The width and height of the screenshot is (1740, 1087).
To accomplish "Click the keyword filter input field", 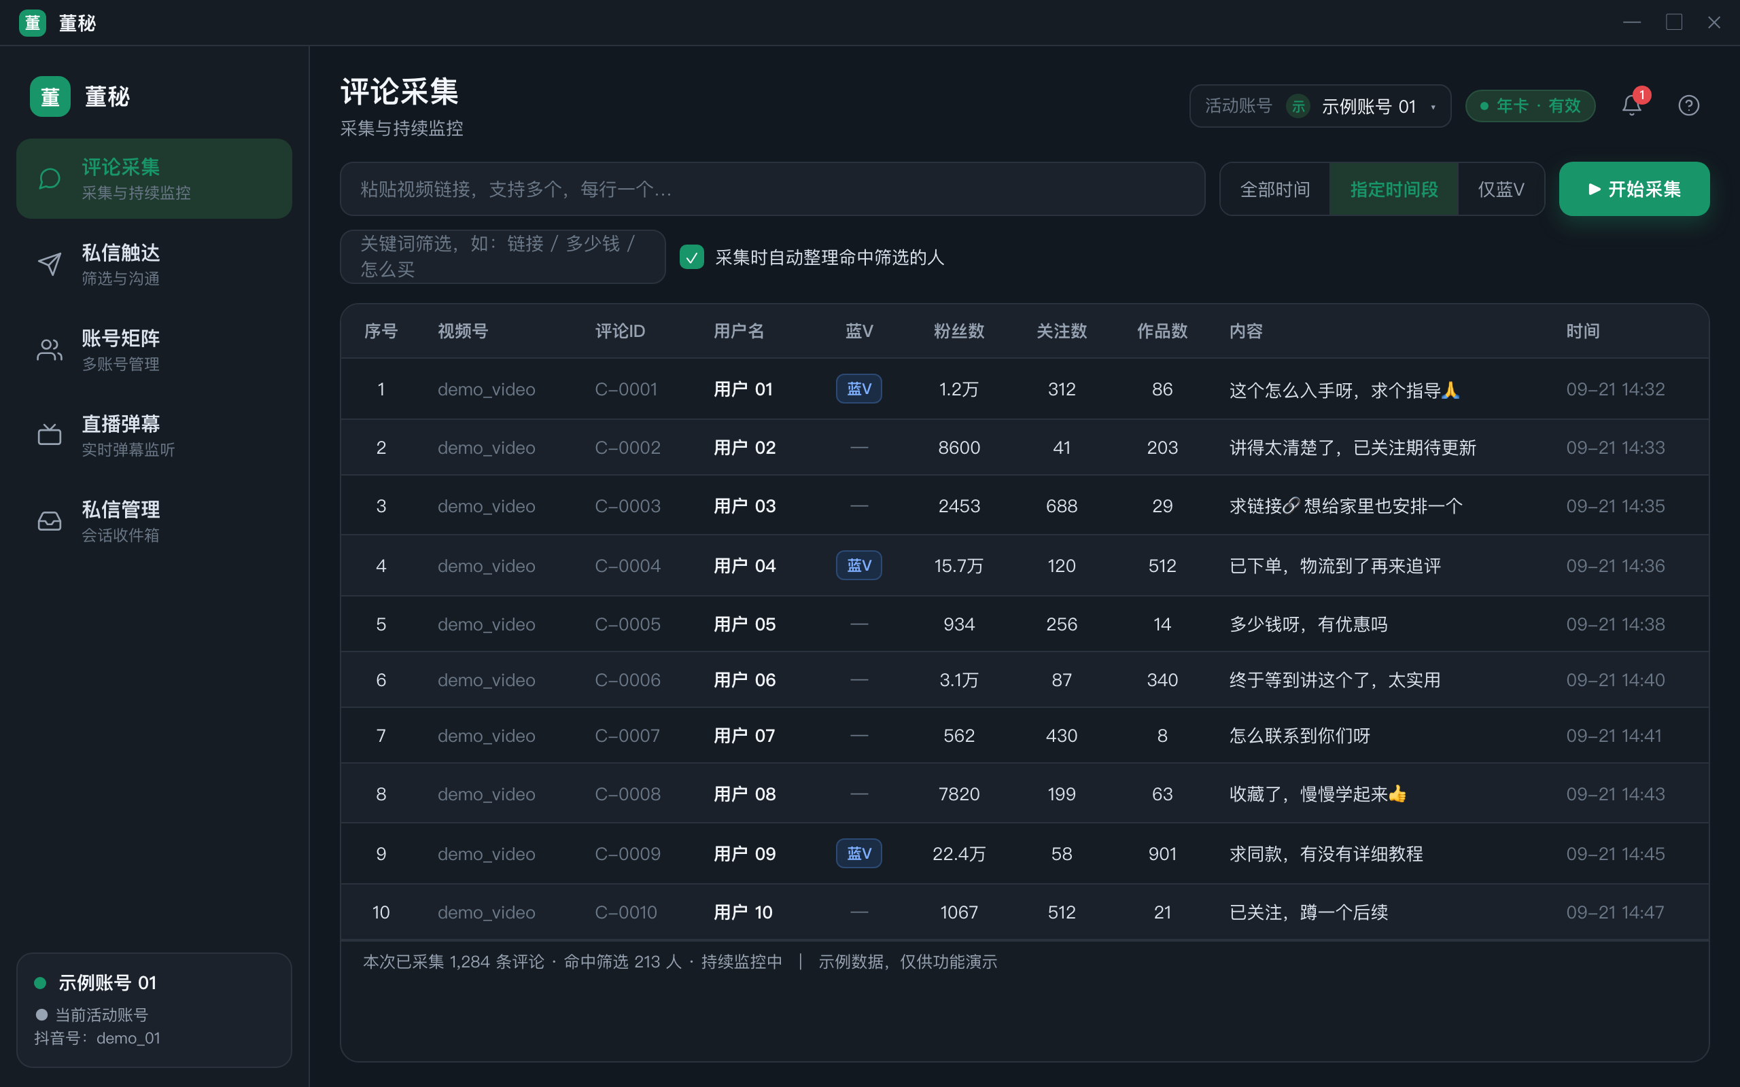I will 502,257.
